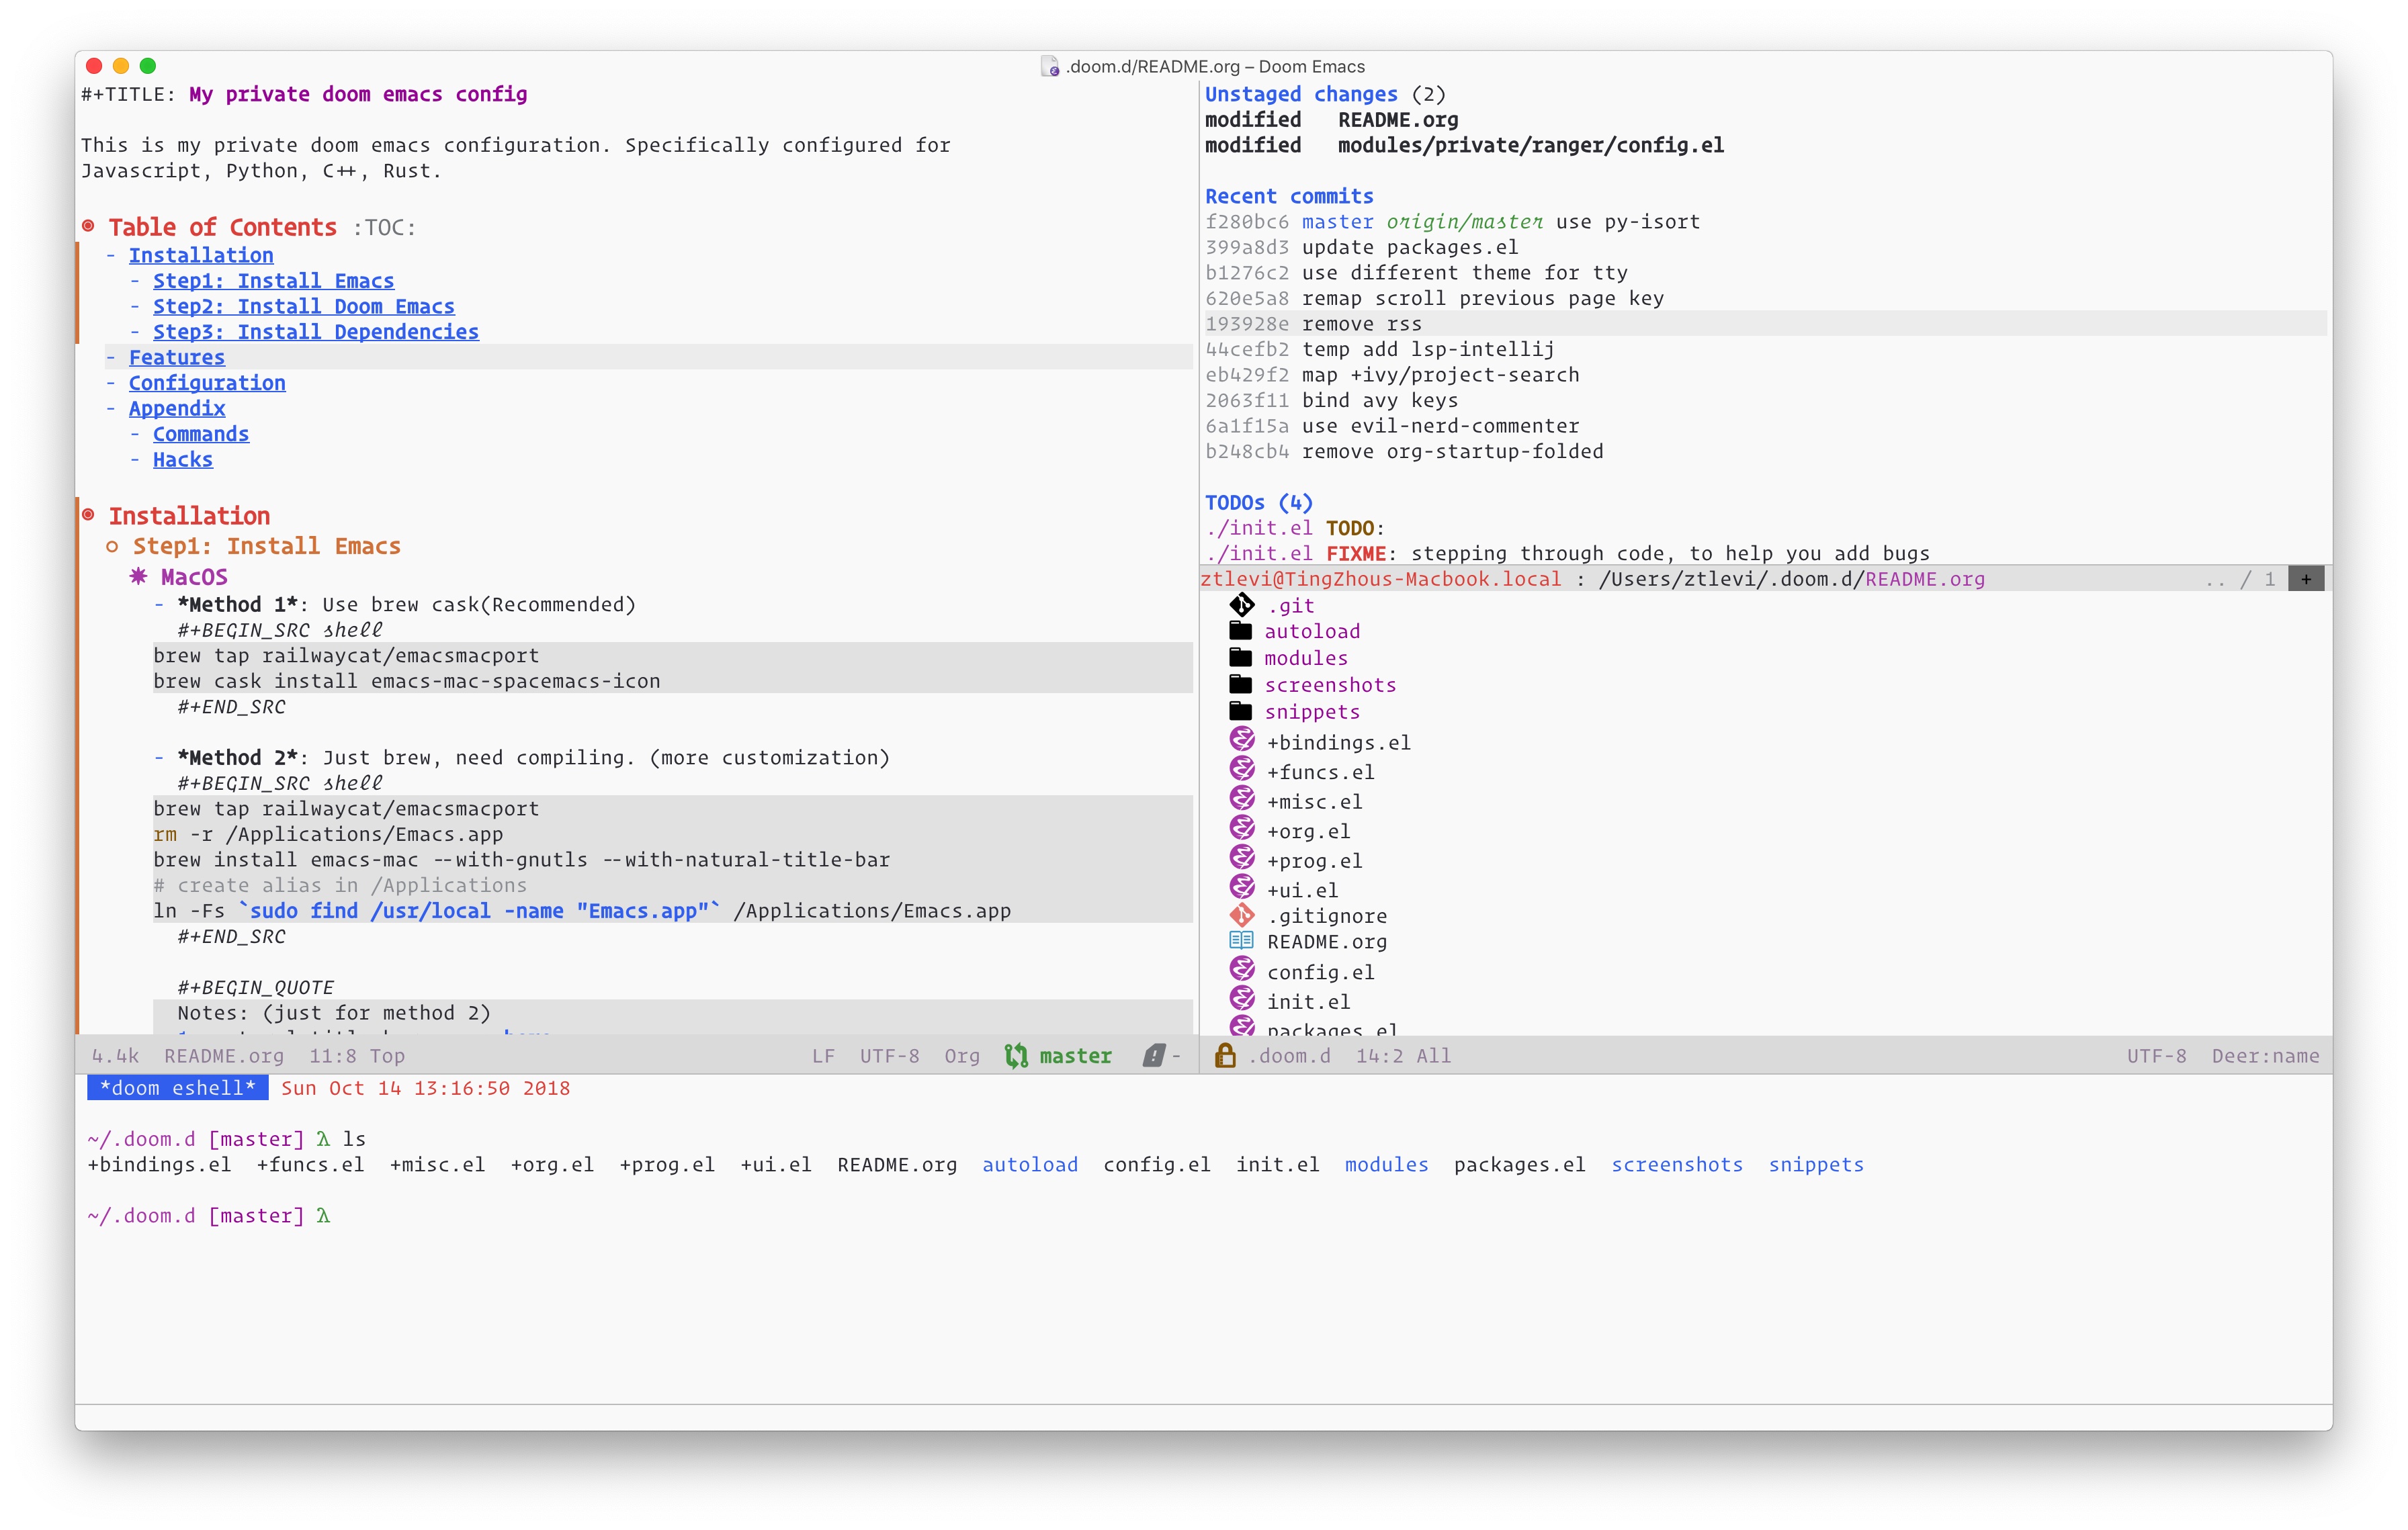The width and height of the screenshot is (2408, 1530).
Task: Click the .git folder git icon
Action: click(x=1241, y=604)
